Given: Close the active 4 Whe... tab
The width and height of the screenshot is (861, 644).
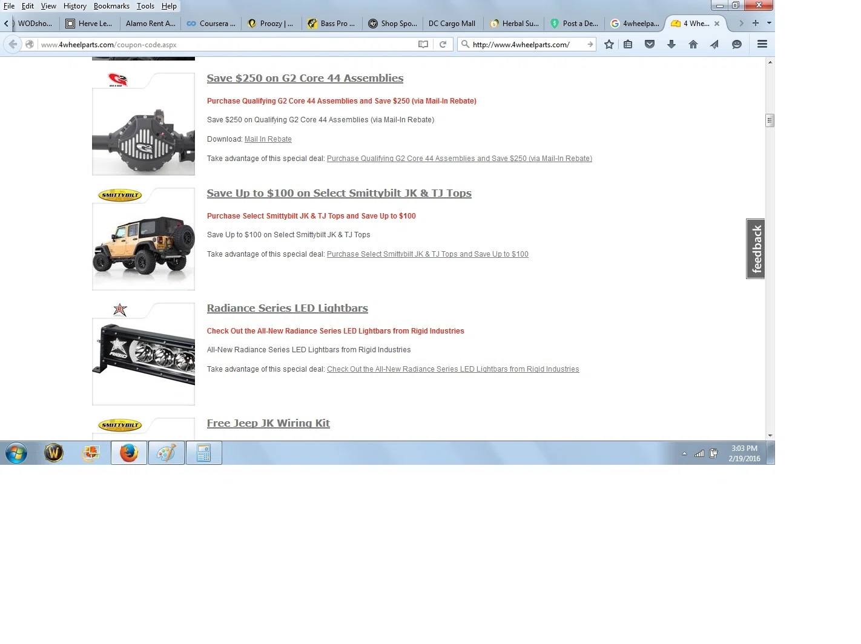Looking at the screenshot, I should pos(717,24).
